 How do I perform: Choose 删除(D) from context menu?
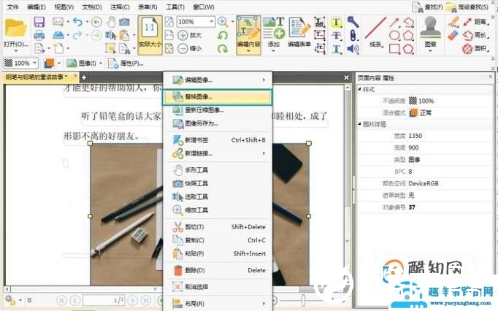(x=218, y=270)
